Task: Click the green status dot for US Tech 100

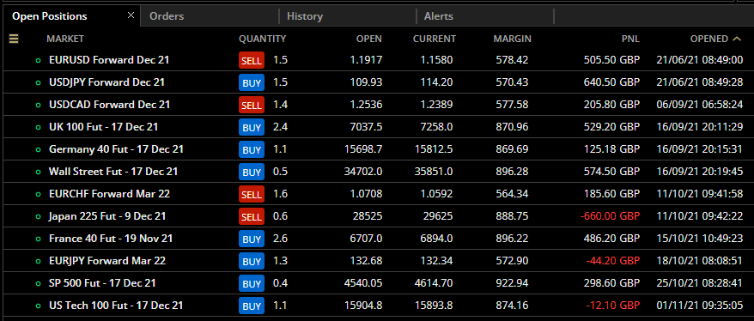Action: pos(38,306)
